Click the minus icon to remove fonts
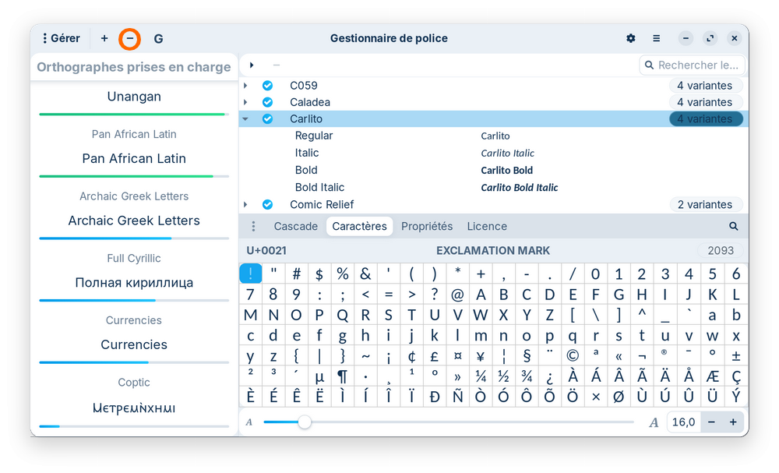This screenshot has width=779, height=473. click(130, 38)
